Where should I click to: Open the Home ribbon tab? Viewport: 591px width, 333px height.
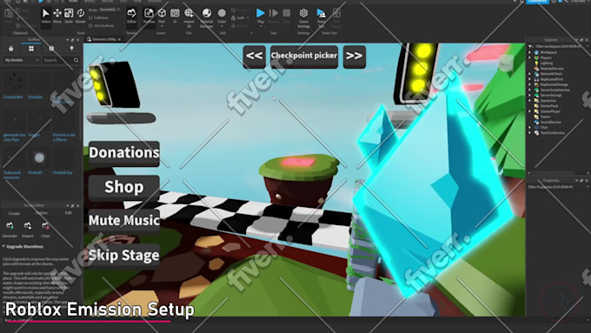[73, 2]
